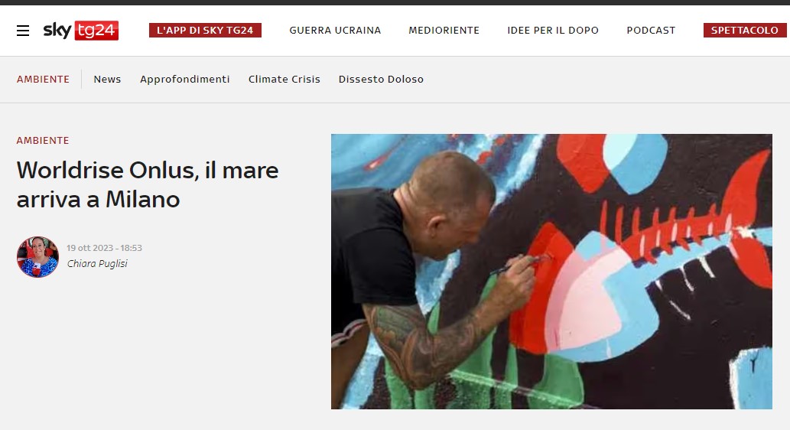The height and width of the screenshot is (430, 790).
Task: Open the Ambiente section header link
Action: click(43, 79)
